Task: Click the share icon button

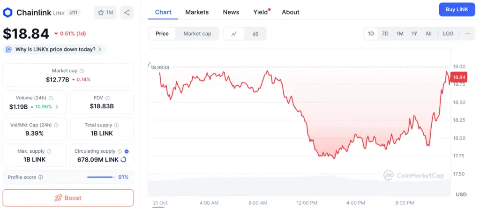Action: tap(127, 13)
